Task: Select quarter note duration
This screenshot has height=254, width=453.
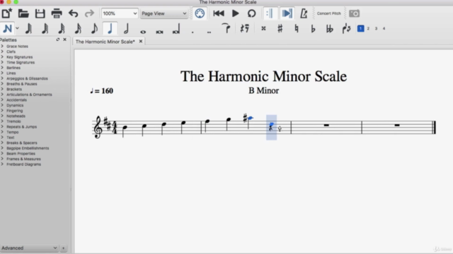Action: click(110, 28)
